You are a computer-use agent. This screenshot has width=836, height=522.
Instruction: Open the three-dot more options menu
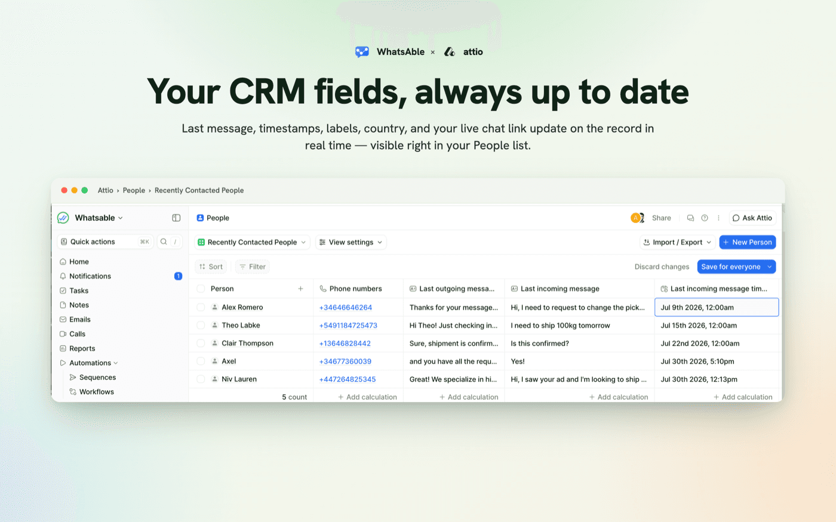(x=718, y=218)
